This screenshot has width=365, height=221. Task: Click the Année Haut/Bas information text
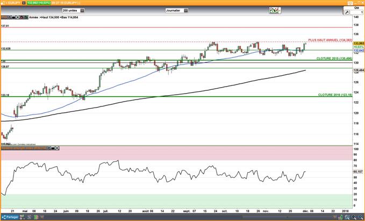tap(54, 17)
